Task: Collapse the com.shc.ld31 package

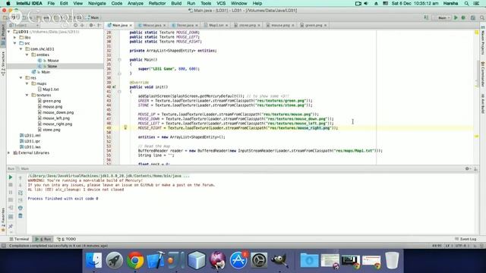Action: (x=21, y=49)
